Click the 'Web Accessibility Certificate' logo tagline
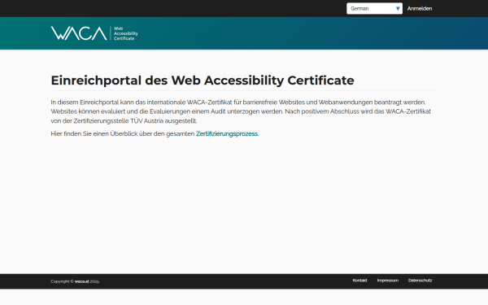Viewport: 488px width, 305px height. pyautogui.click(x=126, y=33)
